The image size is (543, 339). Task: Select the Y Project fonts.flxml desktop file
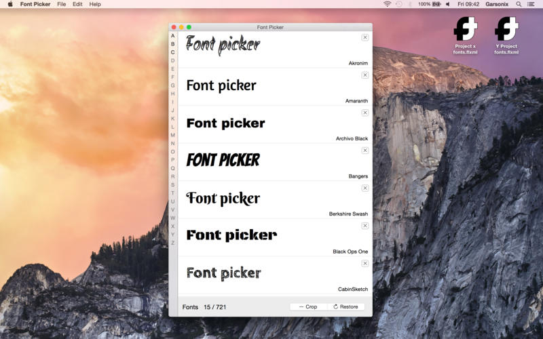pyautogui.click(x=506, y=30)
